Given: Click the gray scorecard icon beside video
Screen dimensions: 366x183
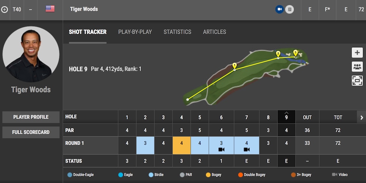Looking at the screenshot, I should click(x=289, y=9).
